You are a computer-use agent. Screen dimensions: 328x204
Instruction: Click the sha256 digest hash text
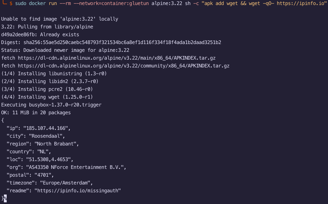pyautogui.click(x=122, y=42)
